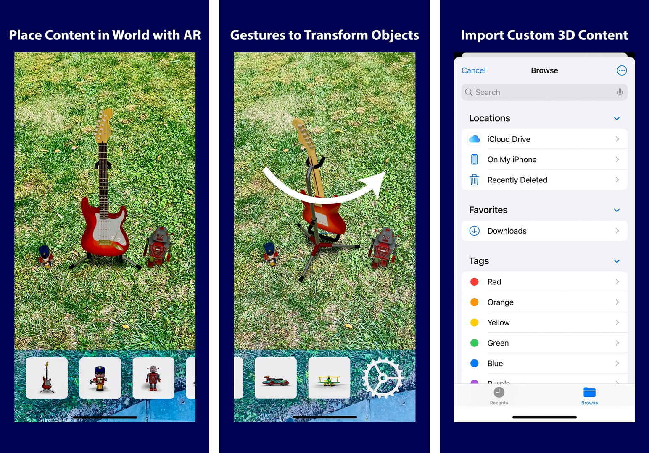Open the Orange tag
This screenshot has height=453, width=649.
tap(544, 302)
